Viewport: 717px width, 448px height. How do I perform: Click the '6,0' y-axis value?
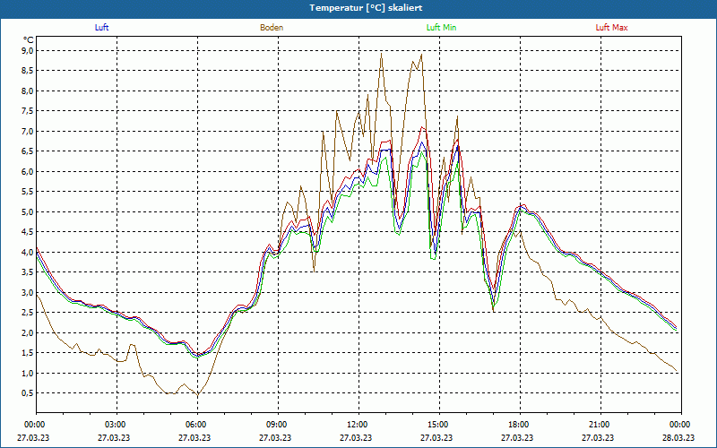(x=28, y=171)
